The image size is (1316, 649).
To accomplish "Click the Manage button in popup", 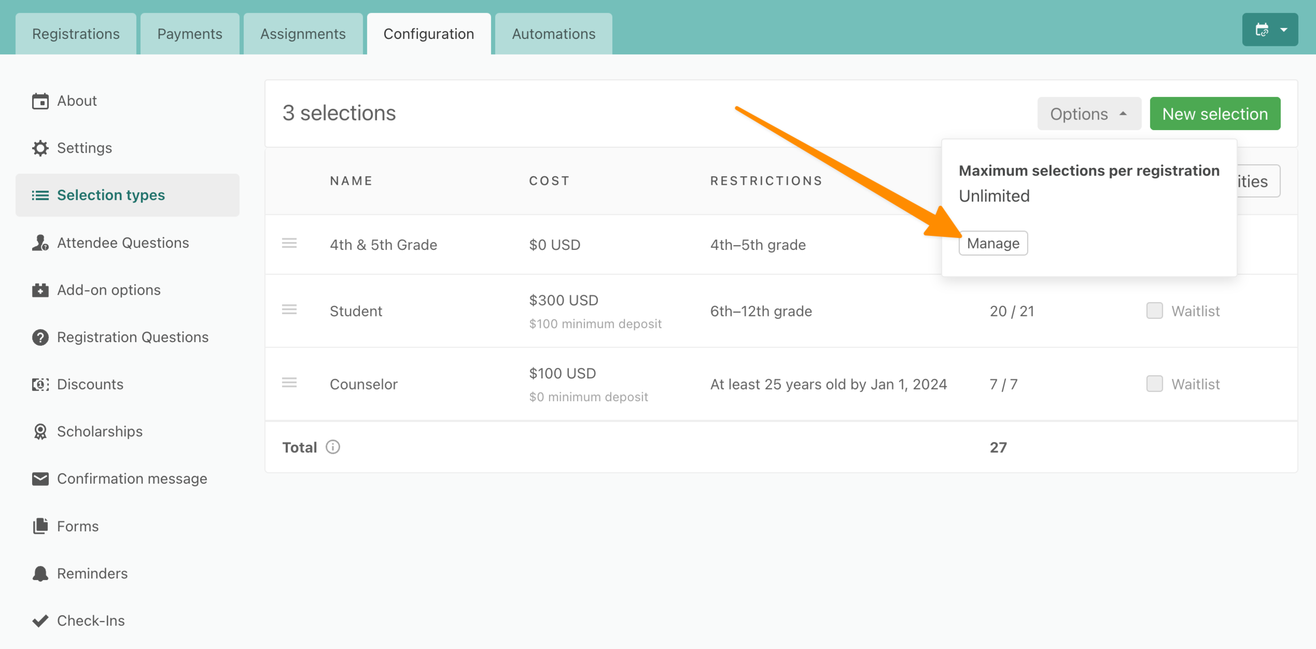I will pyautogui.click(x=993, y=243).
